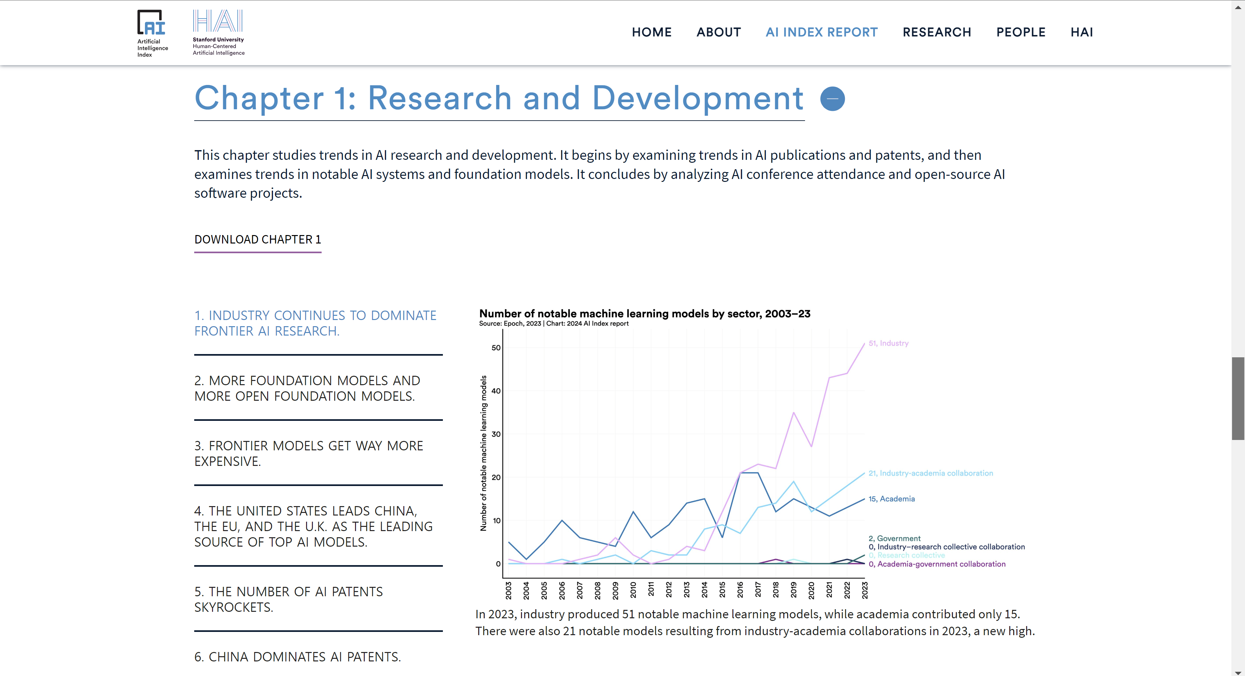
Task: Open the RESEARCH menu item
Action: [937, 32]
